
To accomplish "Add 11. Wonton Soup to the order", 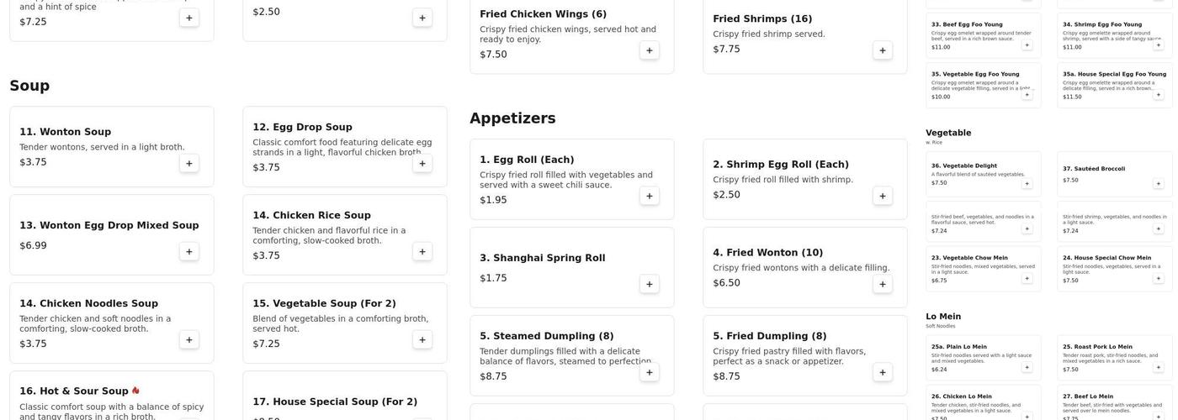I will click(188, 164).
